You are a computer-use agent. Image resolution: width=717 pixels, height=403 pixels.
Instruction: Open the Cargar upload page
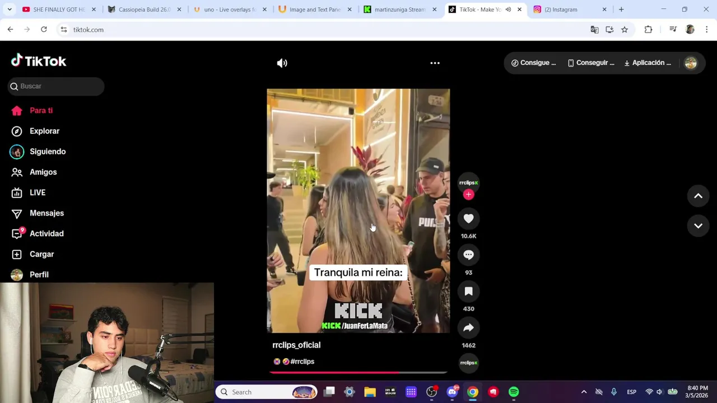tap(41, 254)
